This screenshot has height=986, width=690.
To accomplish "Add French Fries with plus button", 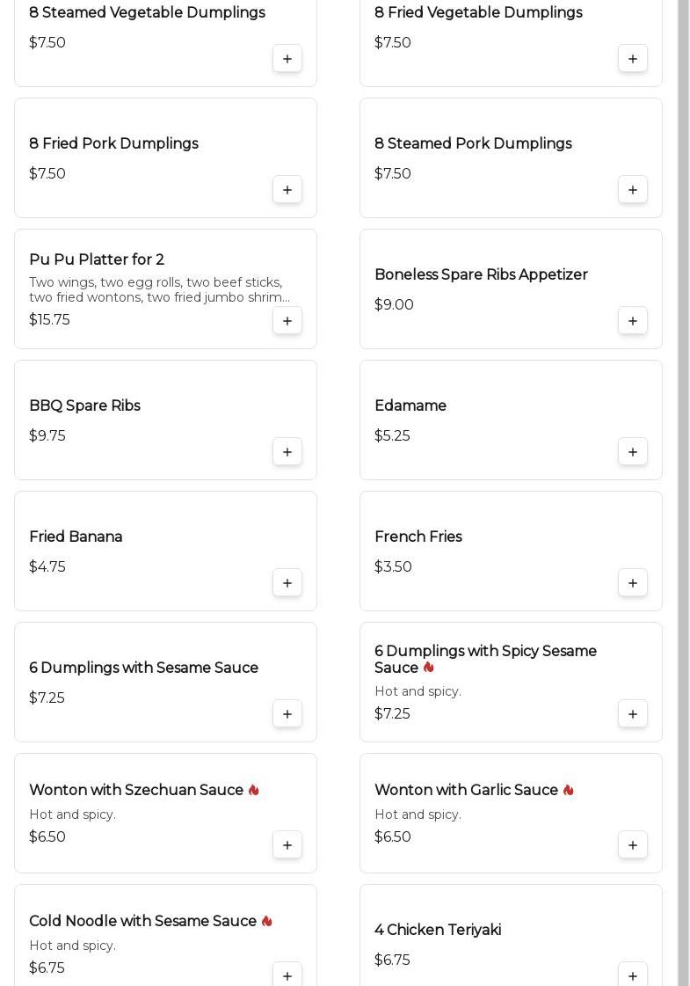I will [633, 583].
